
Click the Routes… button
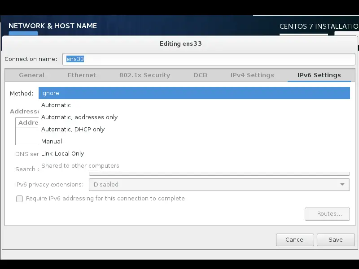point(327,214)
